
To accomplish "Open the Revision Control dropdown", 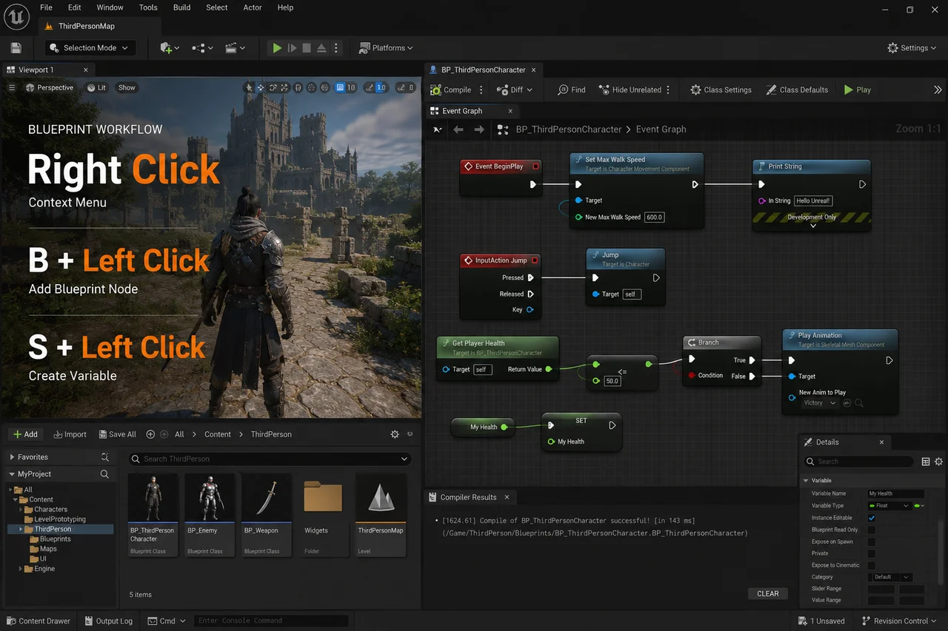I will pos(900,621).
